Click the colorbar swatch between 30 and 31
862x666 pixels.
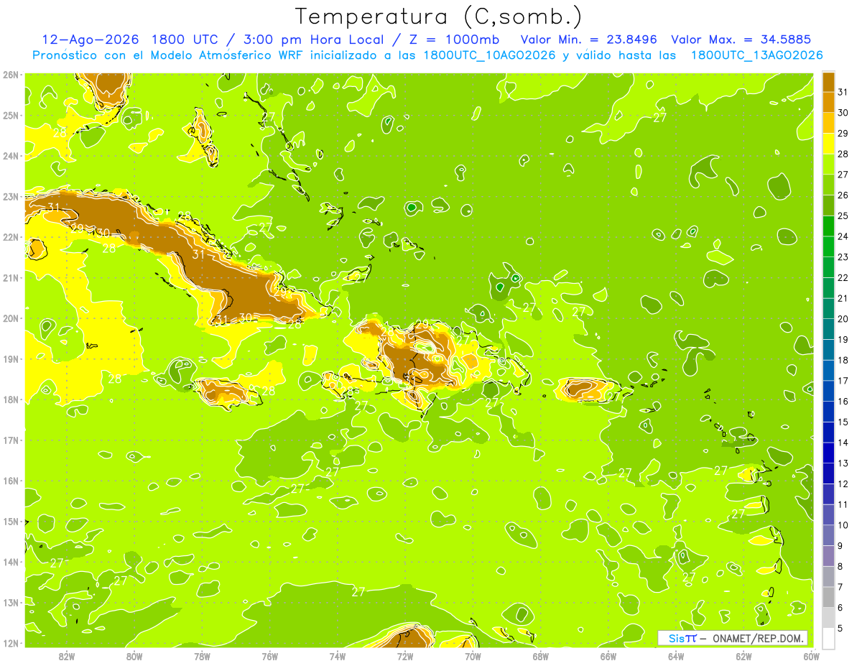828,103
